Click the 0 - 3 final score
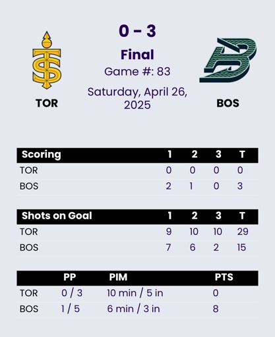The width and height of the screenshot is (275, 337). (x=137, y=31)
